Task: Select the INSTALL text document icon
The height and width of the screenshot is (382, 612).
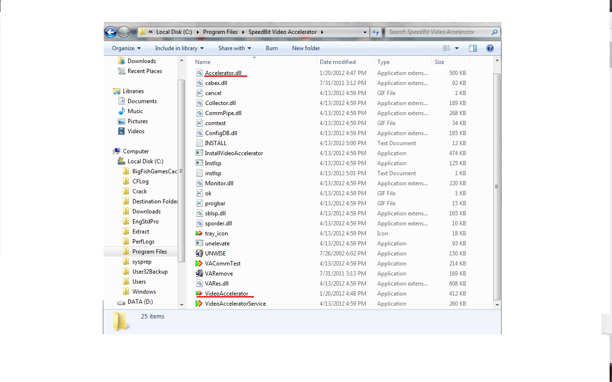Action: [200, 143]
